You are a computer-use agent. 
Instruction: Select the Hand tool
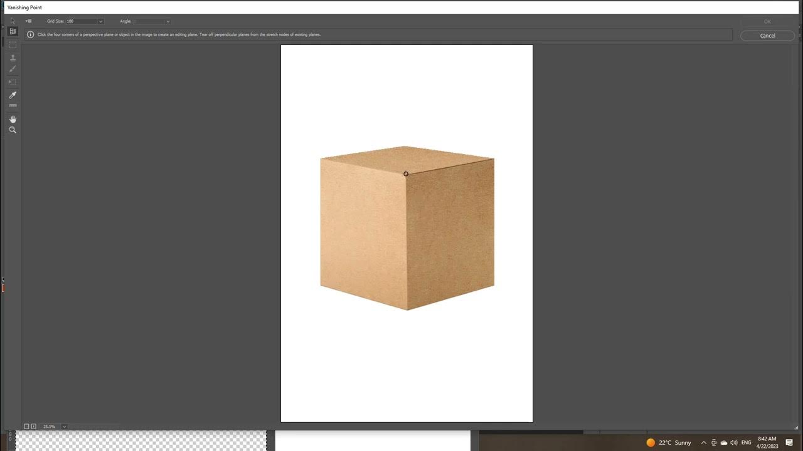[13, 119]
